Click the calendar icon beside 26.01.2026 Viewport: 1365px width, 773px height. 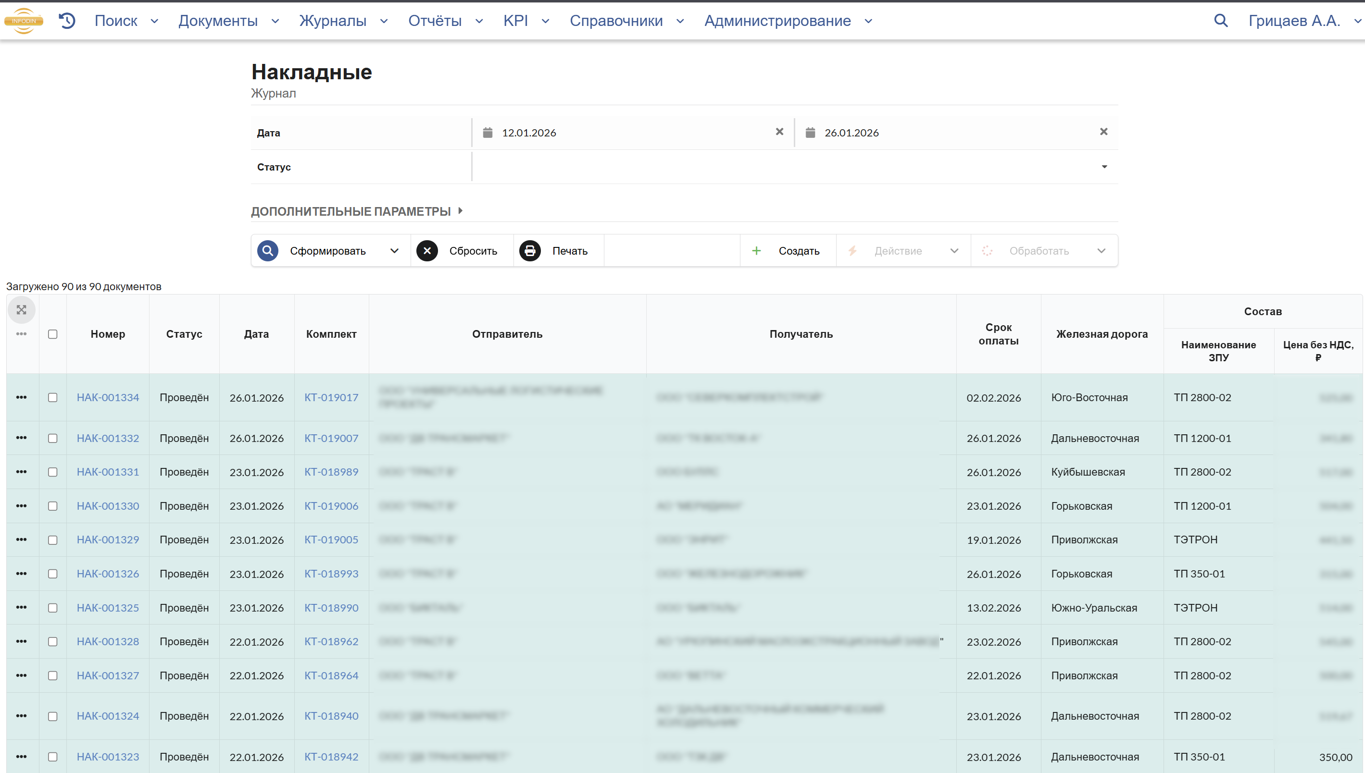(810, 132)
